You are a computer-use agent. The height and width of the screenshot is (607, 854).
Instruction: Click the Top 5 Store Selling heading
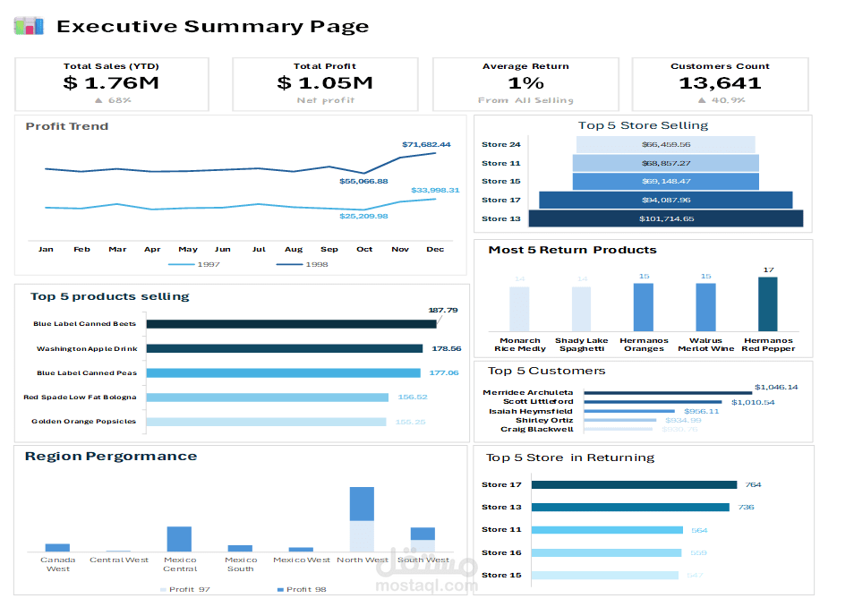coord(644,126)
